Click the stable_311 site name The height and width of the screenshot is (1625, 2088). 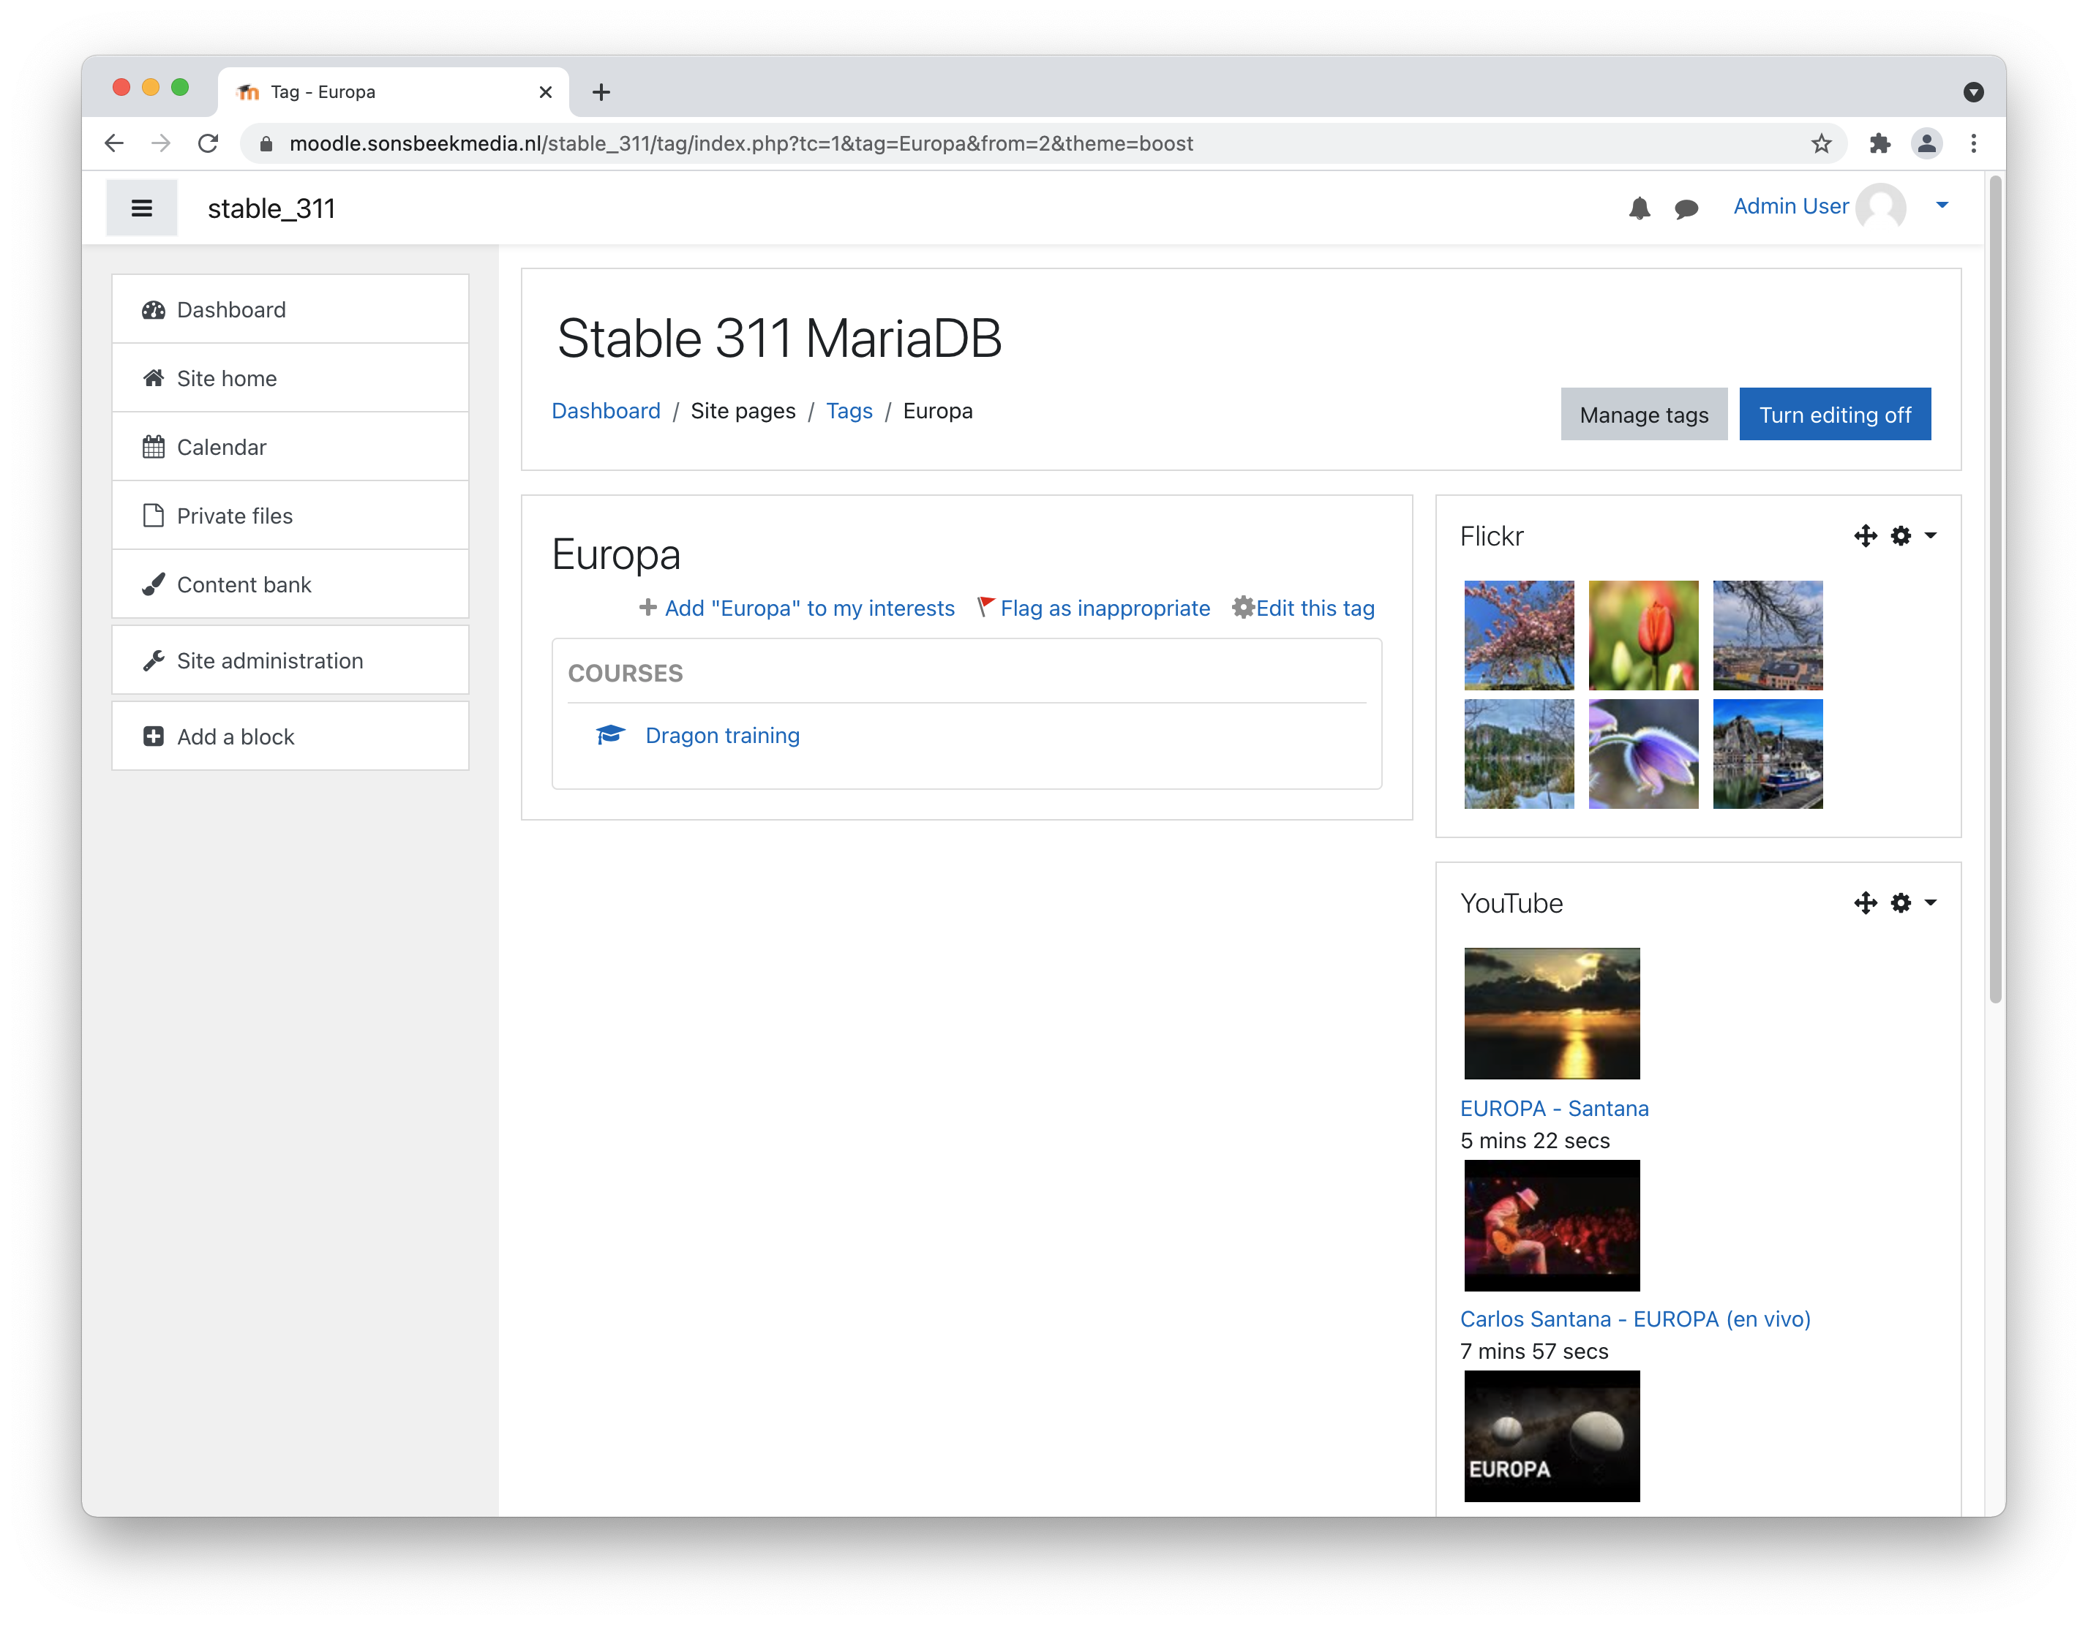pos(271,208)
